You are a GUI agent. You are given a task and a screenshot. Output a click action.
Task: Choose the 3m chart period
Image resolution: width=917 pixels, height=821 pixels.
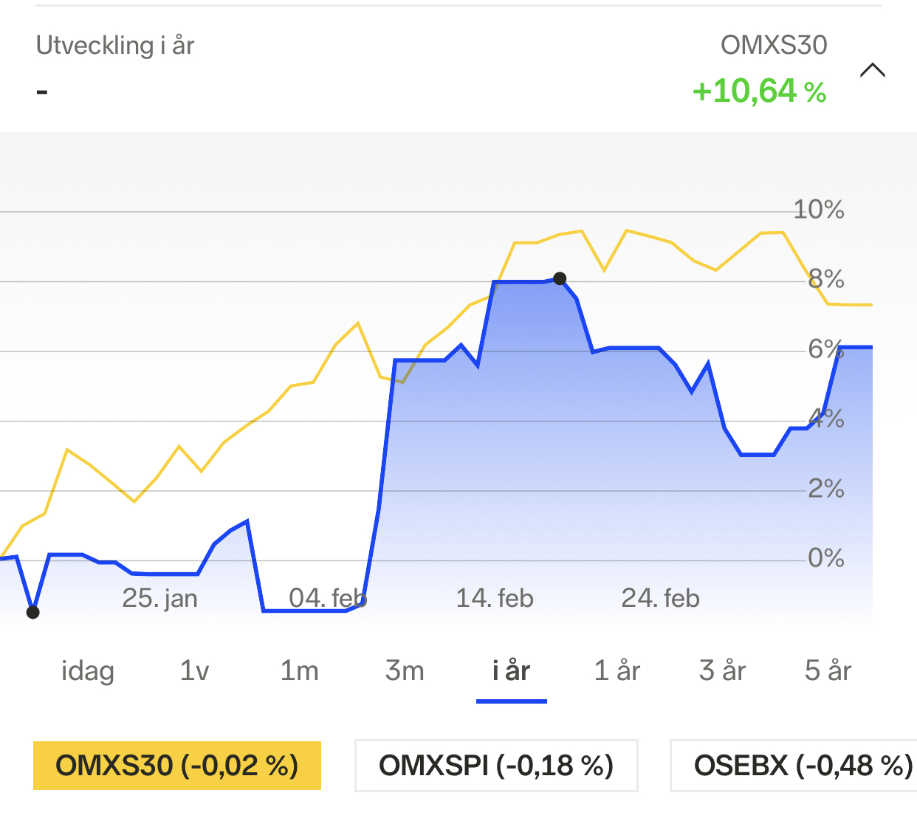pos(405,670)
